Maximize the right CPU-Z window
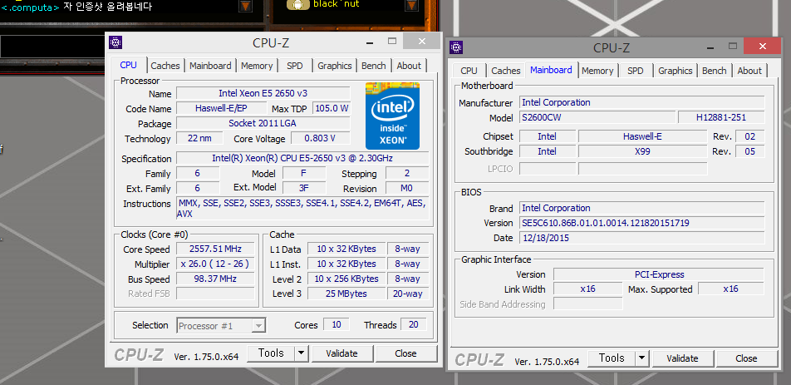791x385 pixels. click(733, 47)
